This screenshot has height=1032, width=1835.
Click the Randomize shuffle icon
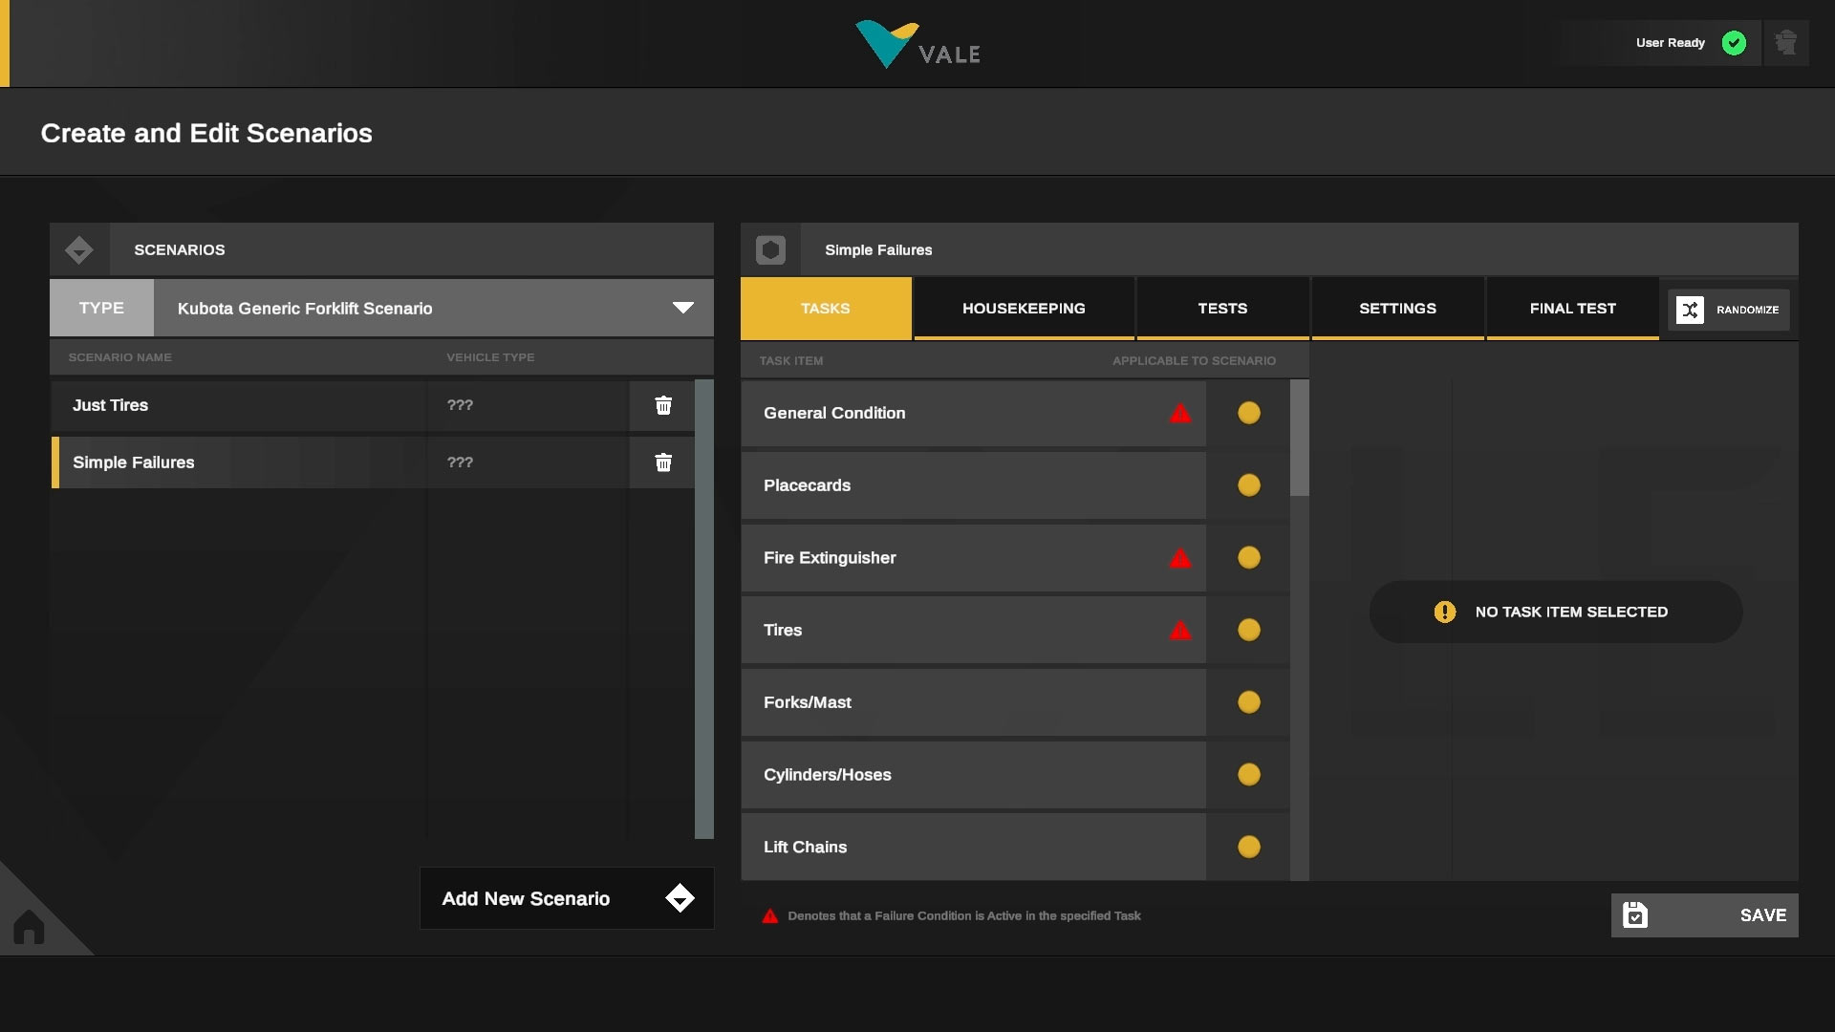1690,310
